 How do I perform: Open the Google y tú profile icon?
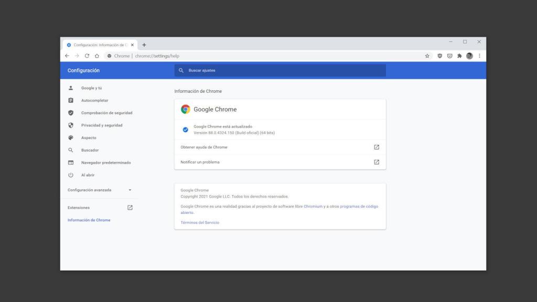72,88
